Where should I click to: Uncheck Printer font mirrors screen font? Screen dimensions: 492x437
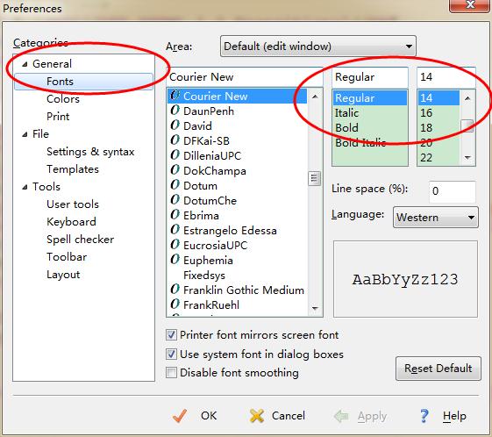click(x=171, y=335)
